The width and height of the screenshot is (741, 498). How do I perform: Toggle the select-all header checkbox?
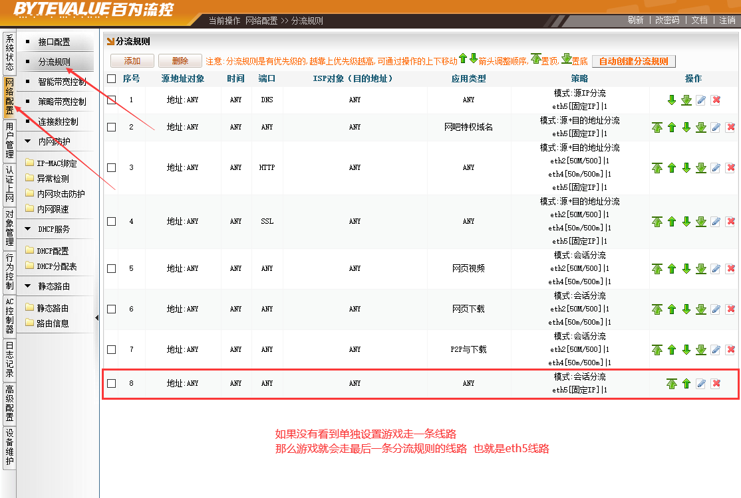pos(112,79)
